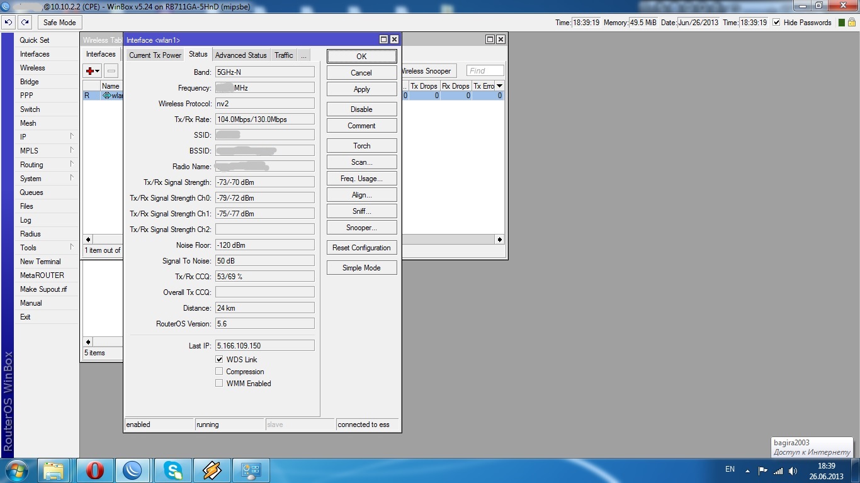
Task: Expand the MPLS submenu
Action: (x=72, y=150)
